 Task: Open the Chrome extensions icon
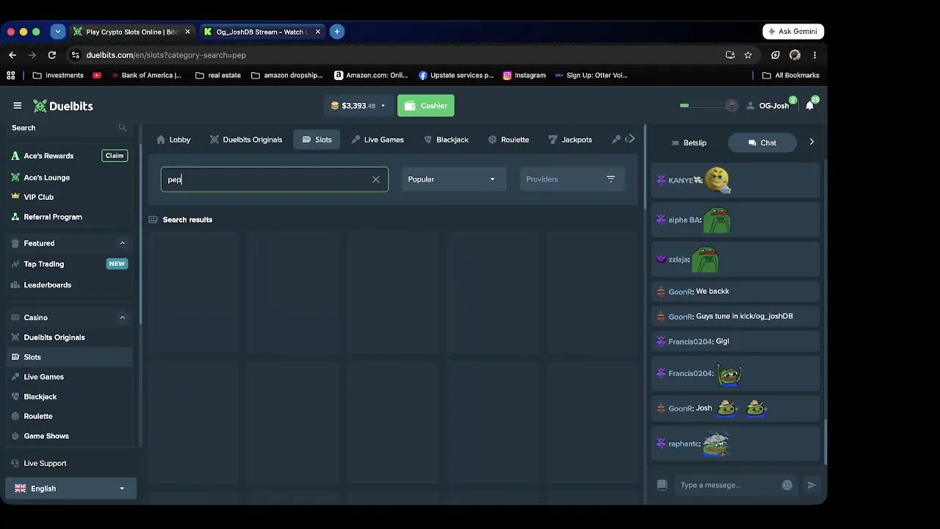pyautogui.click(x=775, y=55)
